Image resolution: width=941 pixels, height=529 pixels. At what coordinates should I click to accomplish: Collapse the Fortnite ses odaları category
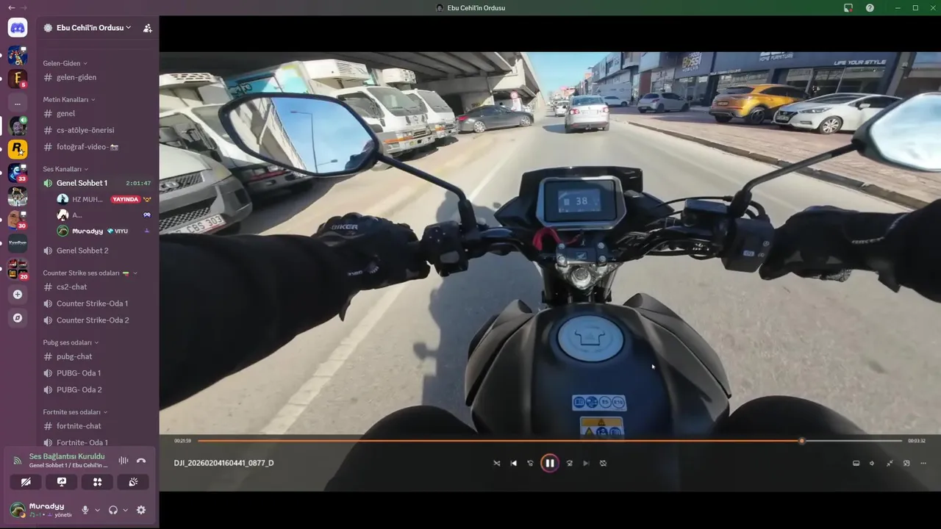[75, 412]
